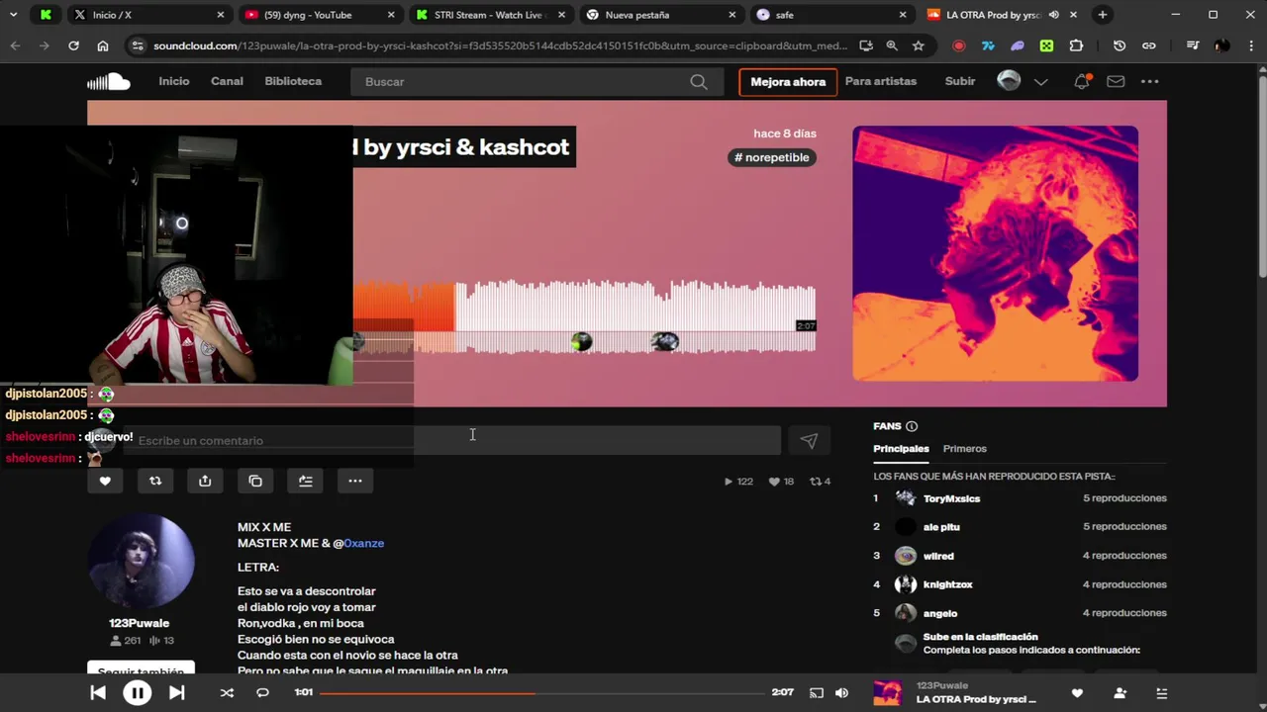The image size is (1267, 712).
Task: Click the install app icon in the address bar
Action: [x=866, y=45]
